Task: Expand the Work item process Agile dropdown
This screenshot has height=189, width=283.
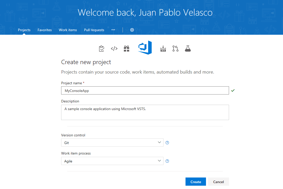Action: coord(112,161)
